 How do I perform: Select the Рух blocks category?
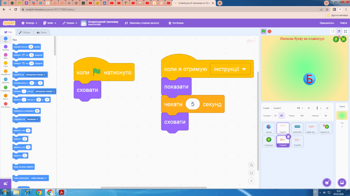click(6, 40)
